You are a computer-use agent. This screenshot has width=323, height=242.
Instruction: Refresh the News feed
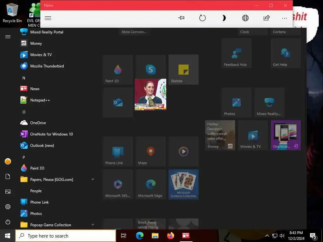click(x=203, y=18)
